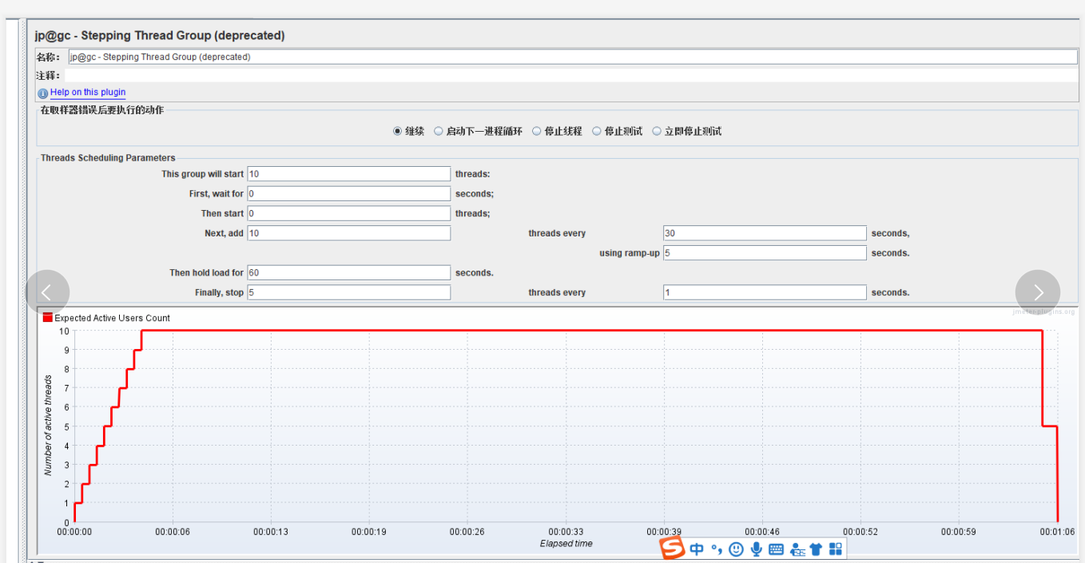The image size is (1085, 563).
Task: Click the Sogou input method logo
Action: [673, 549]
